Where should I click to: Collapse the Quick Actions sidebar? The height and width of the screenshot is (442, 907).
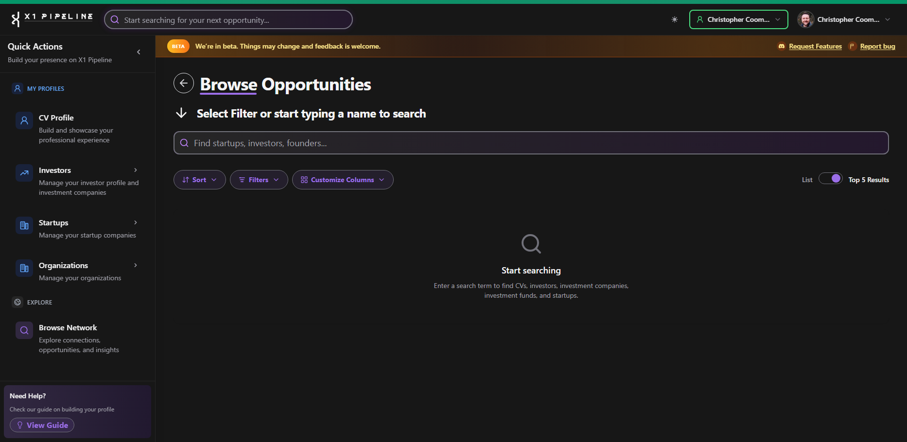(x=139, y=52)
